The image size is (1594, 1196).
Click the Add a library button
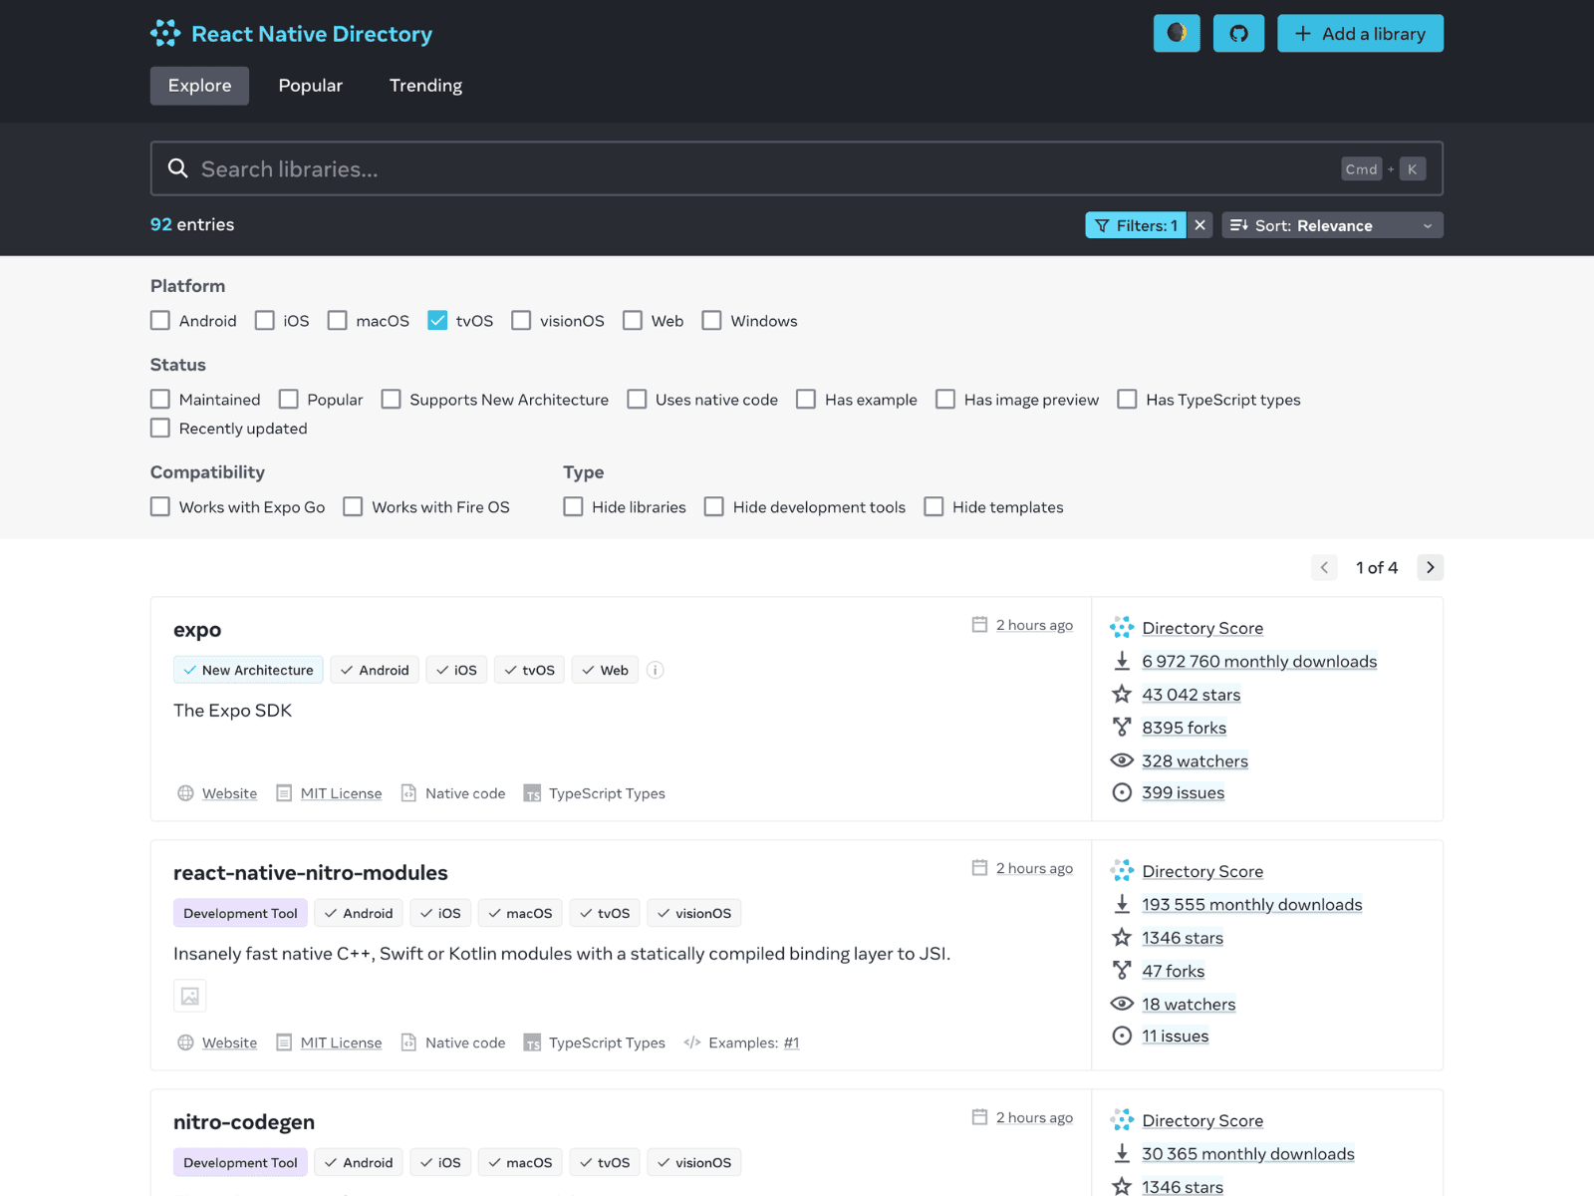[x=1360, y=33]
